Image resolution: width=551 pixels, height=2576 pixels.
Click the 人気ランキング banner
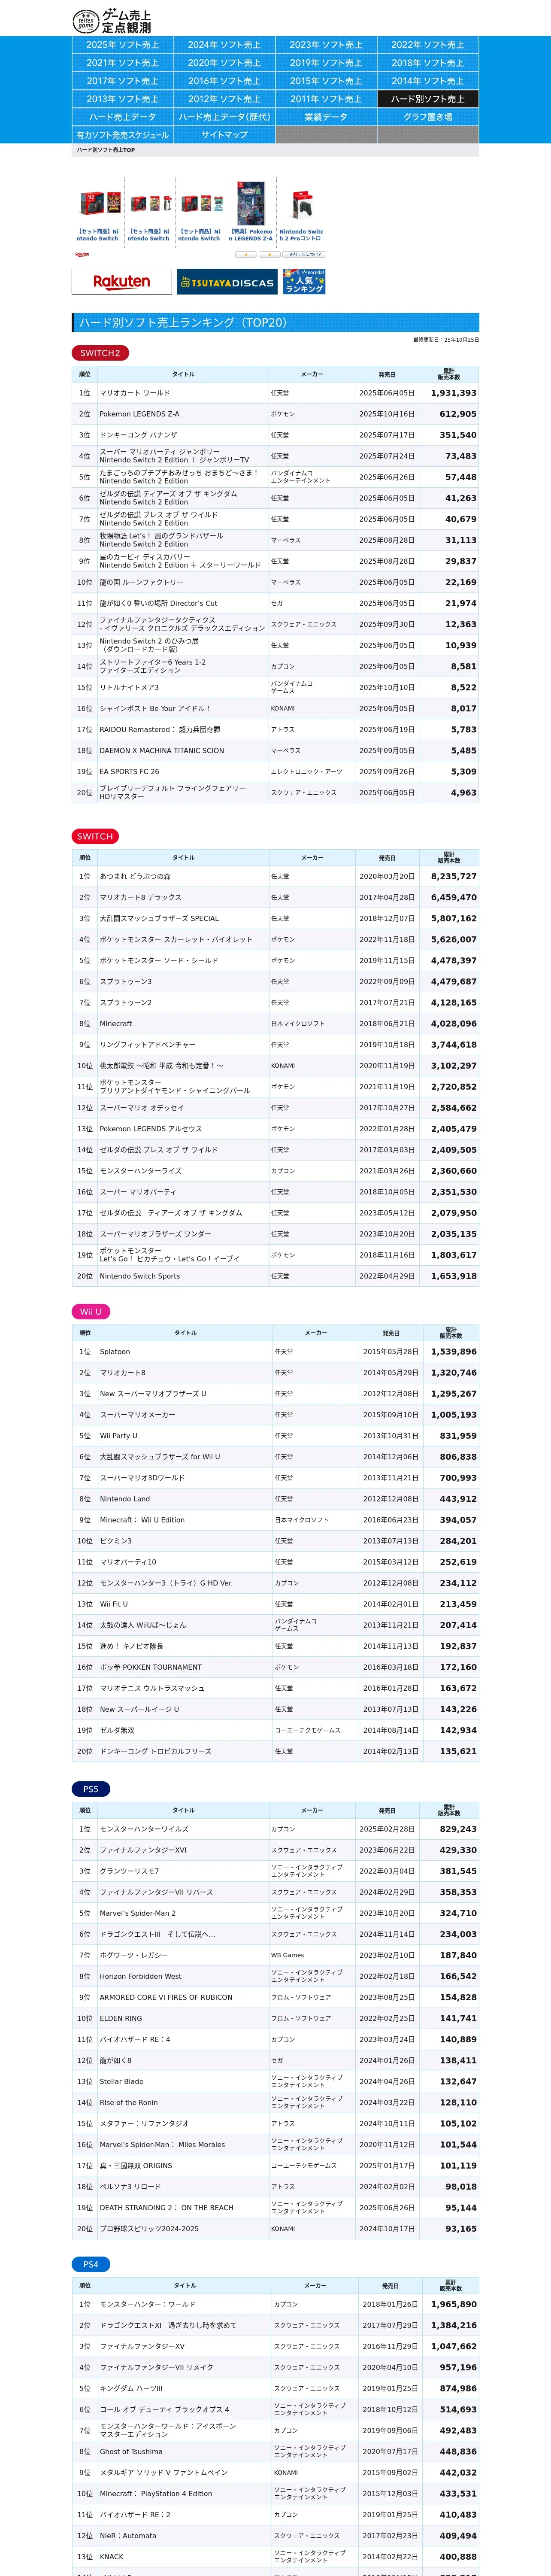[x=304, y=282]
